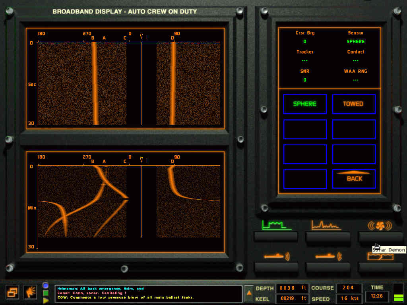407x305 pixels.
Task: Open the green Broadband display icon
Action: click(276, 225)
